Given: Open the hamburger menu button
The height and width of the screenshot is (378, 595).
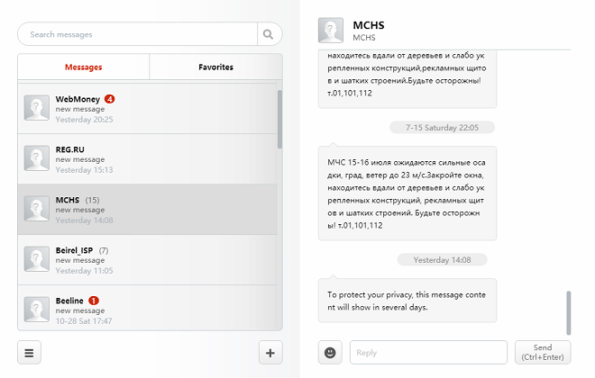Looking at the screenshot, I should click(29, 353).
